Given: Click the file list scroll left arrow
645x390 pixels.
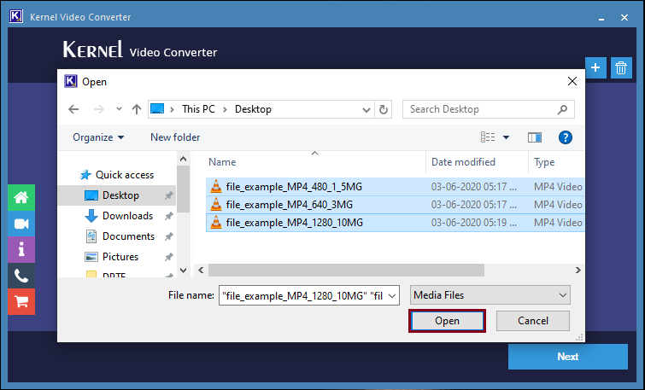Looking at the screenshot, I should 201,270.
